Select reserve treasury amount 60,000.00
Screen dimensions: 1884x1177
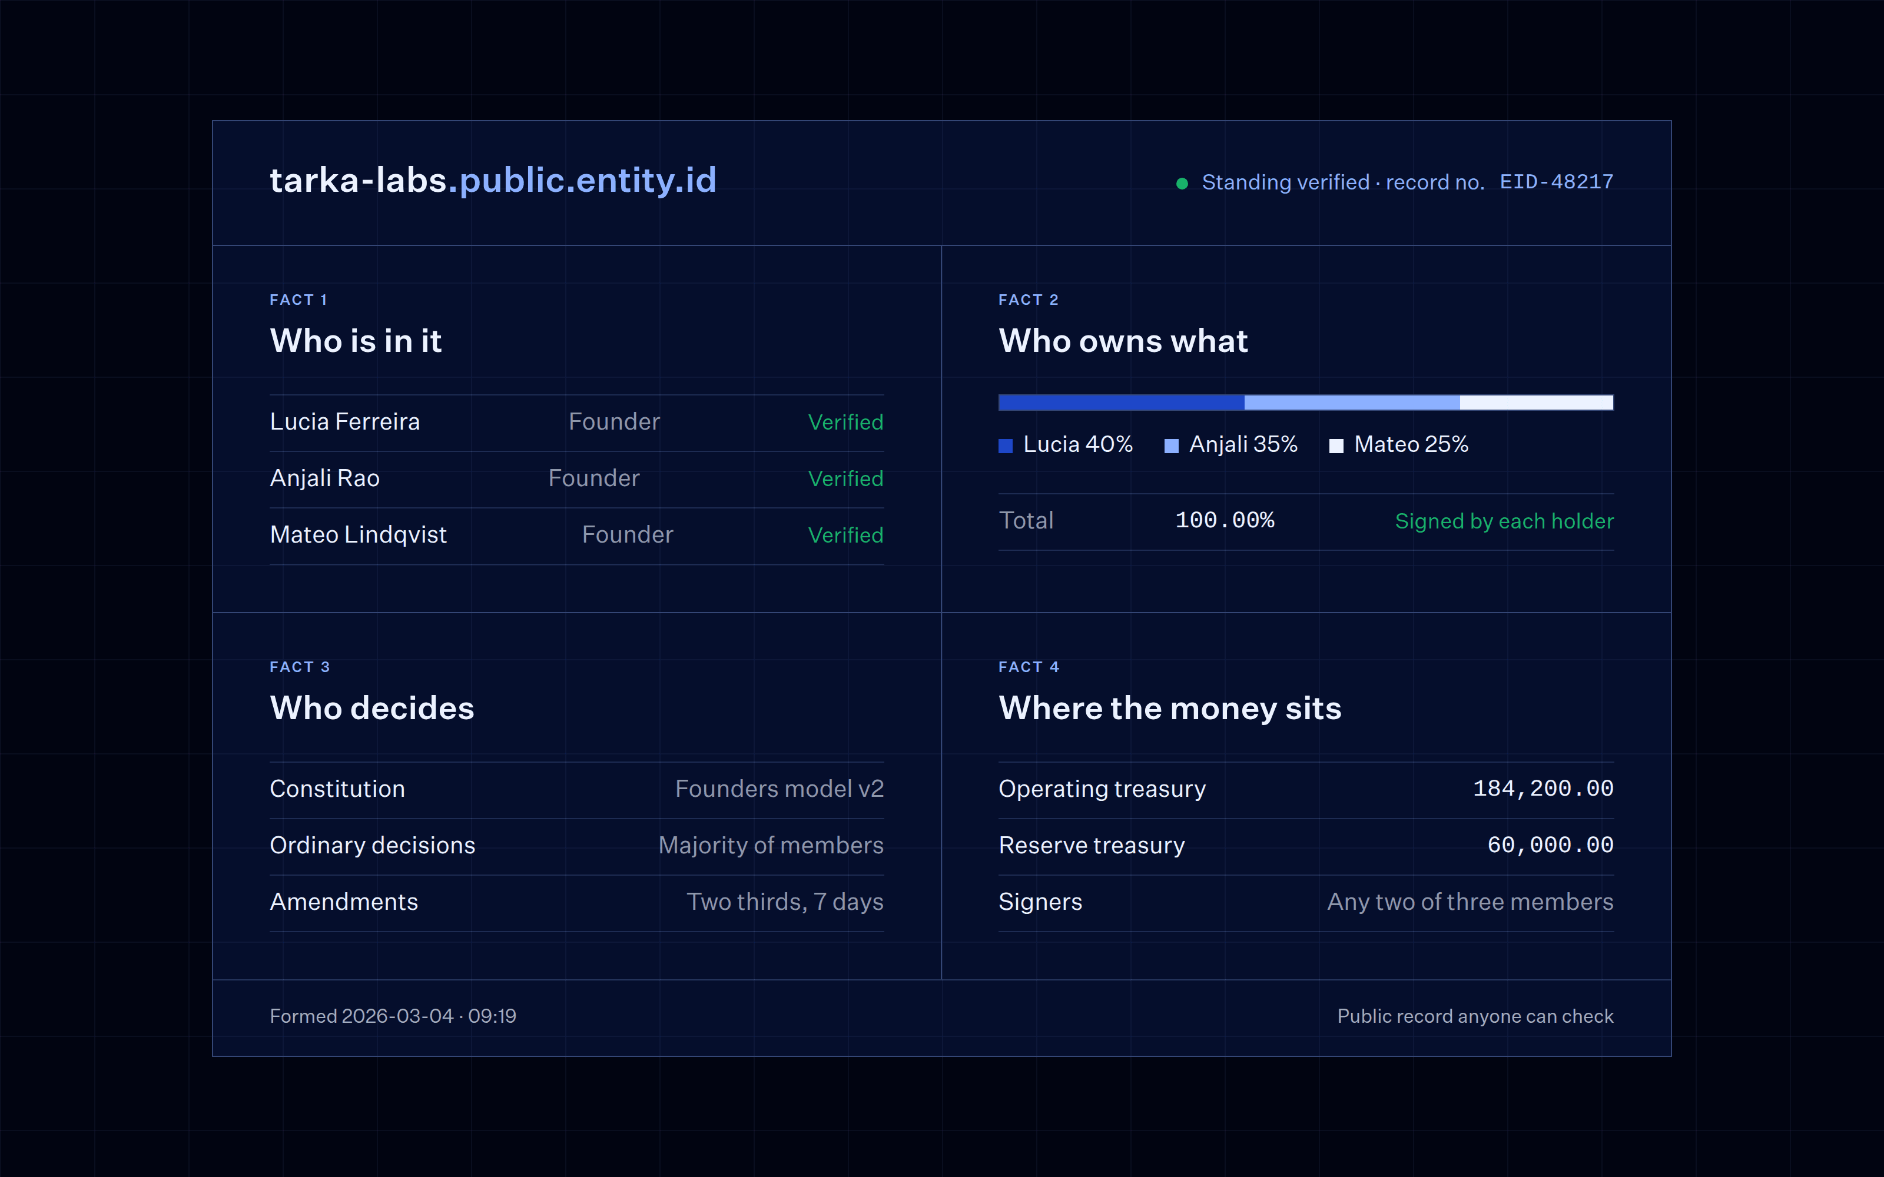(1550, 846)
